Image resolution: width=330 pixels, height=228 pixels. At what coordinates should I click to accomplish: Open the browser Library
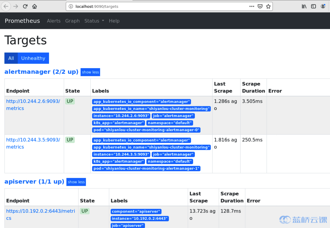[x=304, y=6]
